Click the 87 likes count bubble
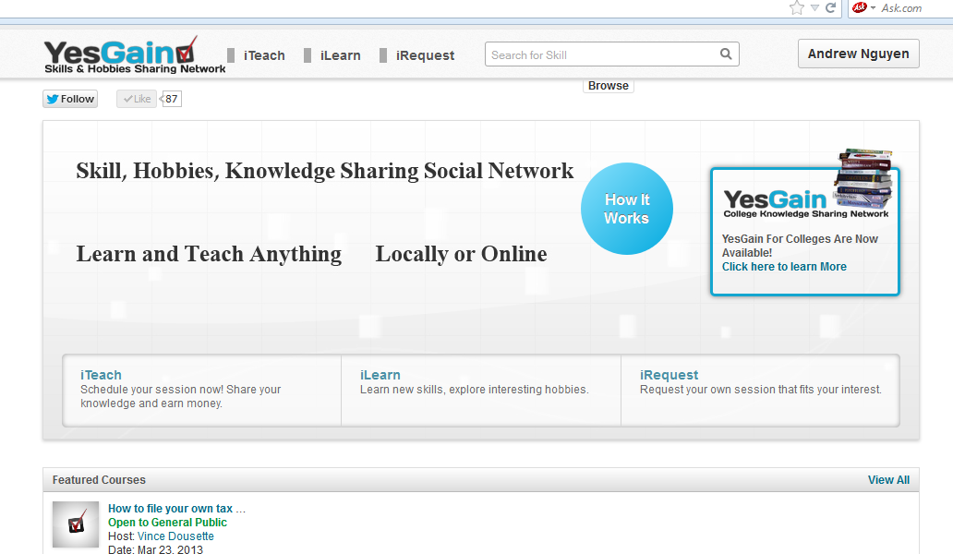The image size is (953, 554). [x=172, y=99]
